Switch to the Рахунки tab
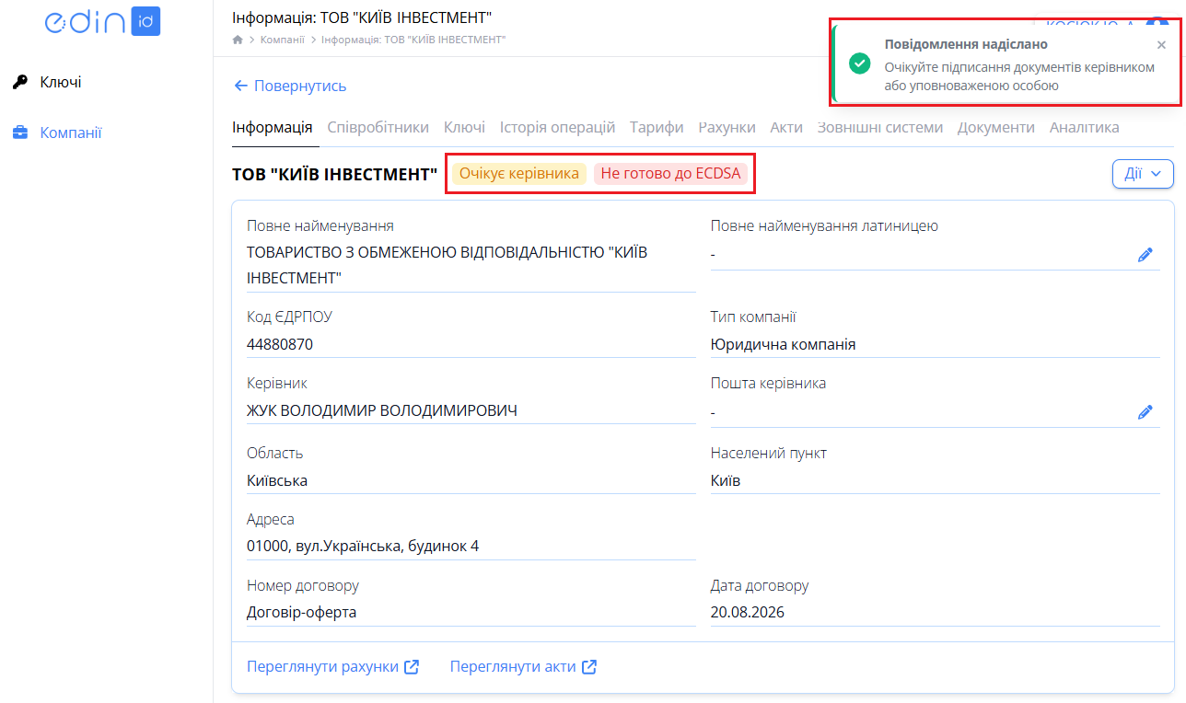The height and width of the screenshot is (703, 1186). coord(727,128)
